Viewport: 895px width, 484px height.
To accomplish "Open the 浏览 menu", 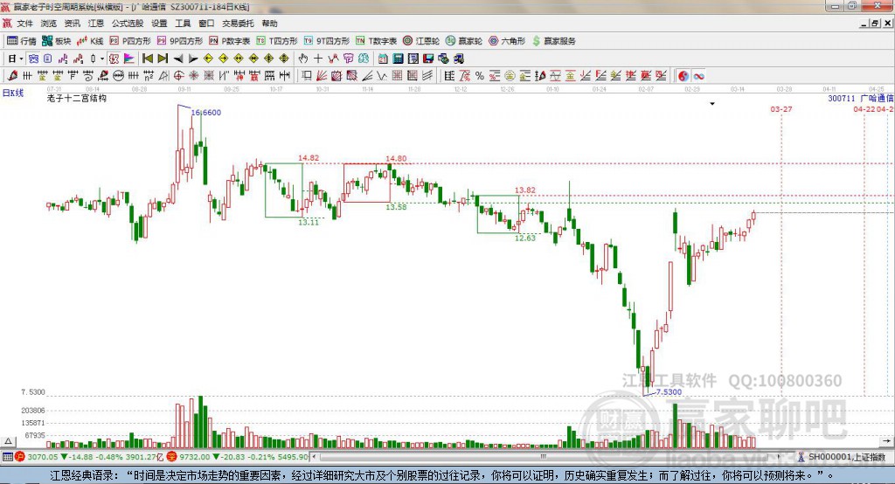I will coord(49,24).
